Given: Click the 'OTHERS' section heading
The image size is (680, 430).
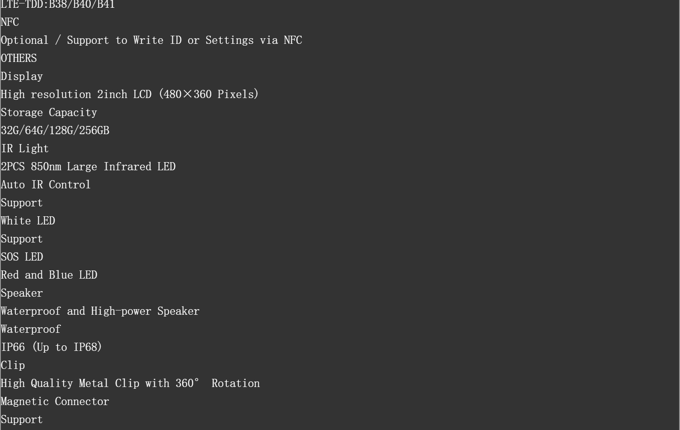Looking at the screenshot, I should point(19,58).
